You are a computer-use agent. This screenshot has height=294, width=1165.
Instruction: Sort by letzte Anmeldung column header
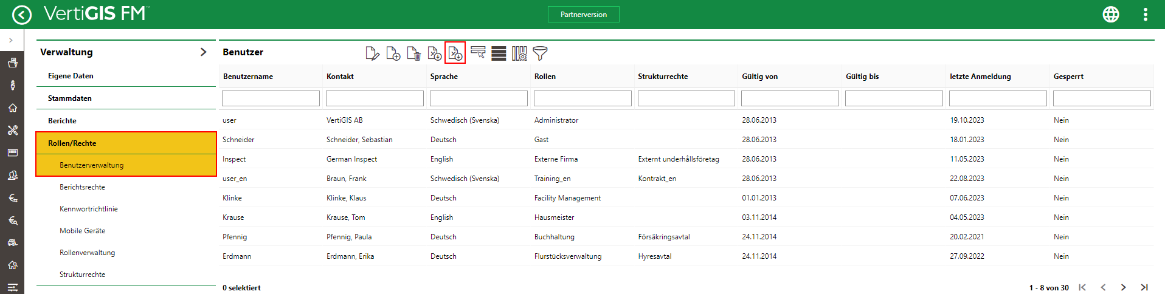point(980,77)
